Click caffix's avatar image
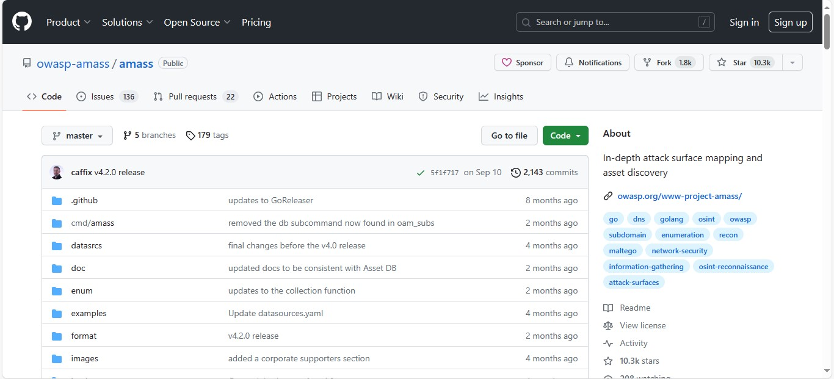This screenshot has width=834, height=379. pyautogui.click(x=57, y=172)
